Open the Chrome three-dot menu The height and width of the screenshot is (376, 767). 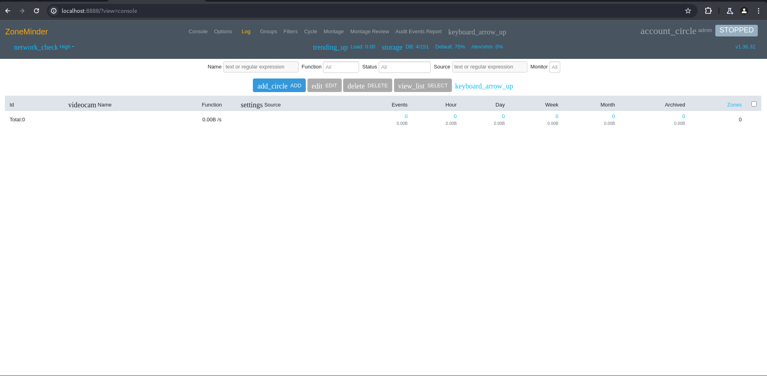(758, 11)
